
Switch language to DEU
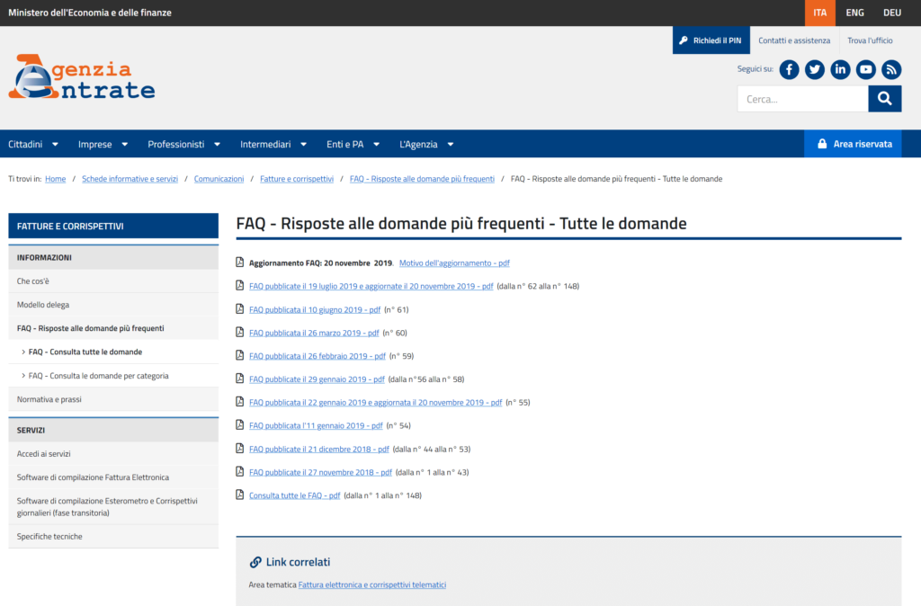(892, 13)
